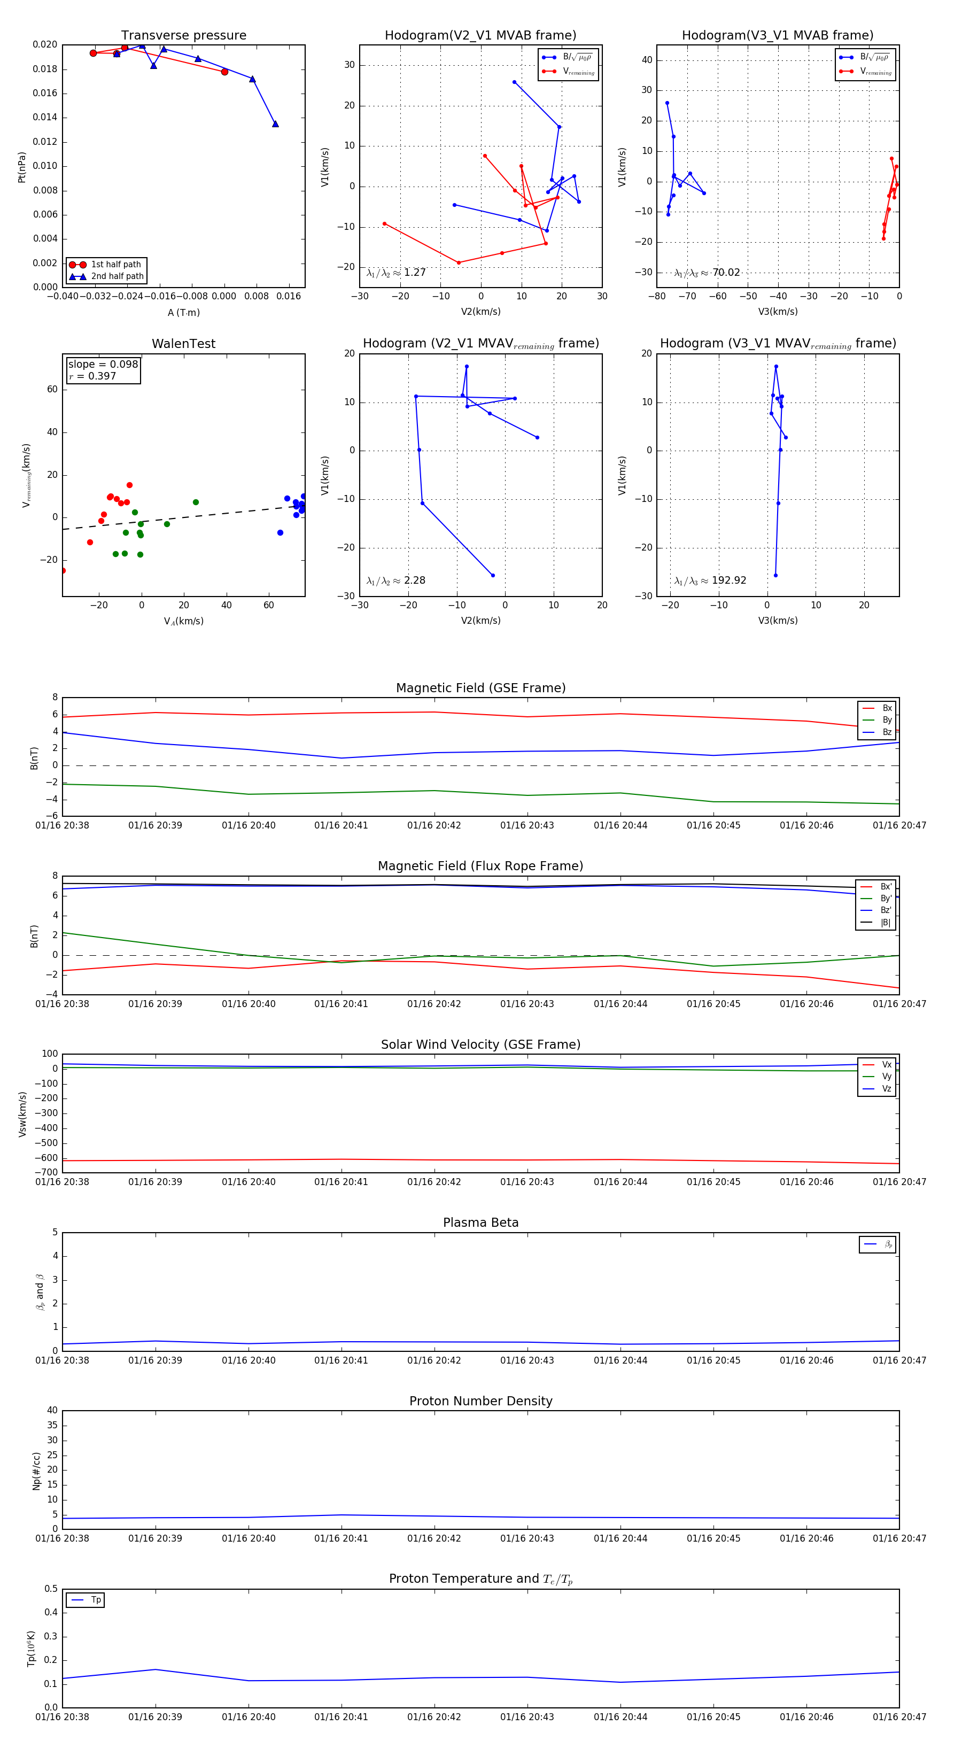This screenshot has width=962, height=1764.
Task: Click the "A (T·m)" x-axis label
Action: 183,312
